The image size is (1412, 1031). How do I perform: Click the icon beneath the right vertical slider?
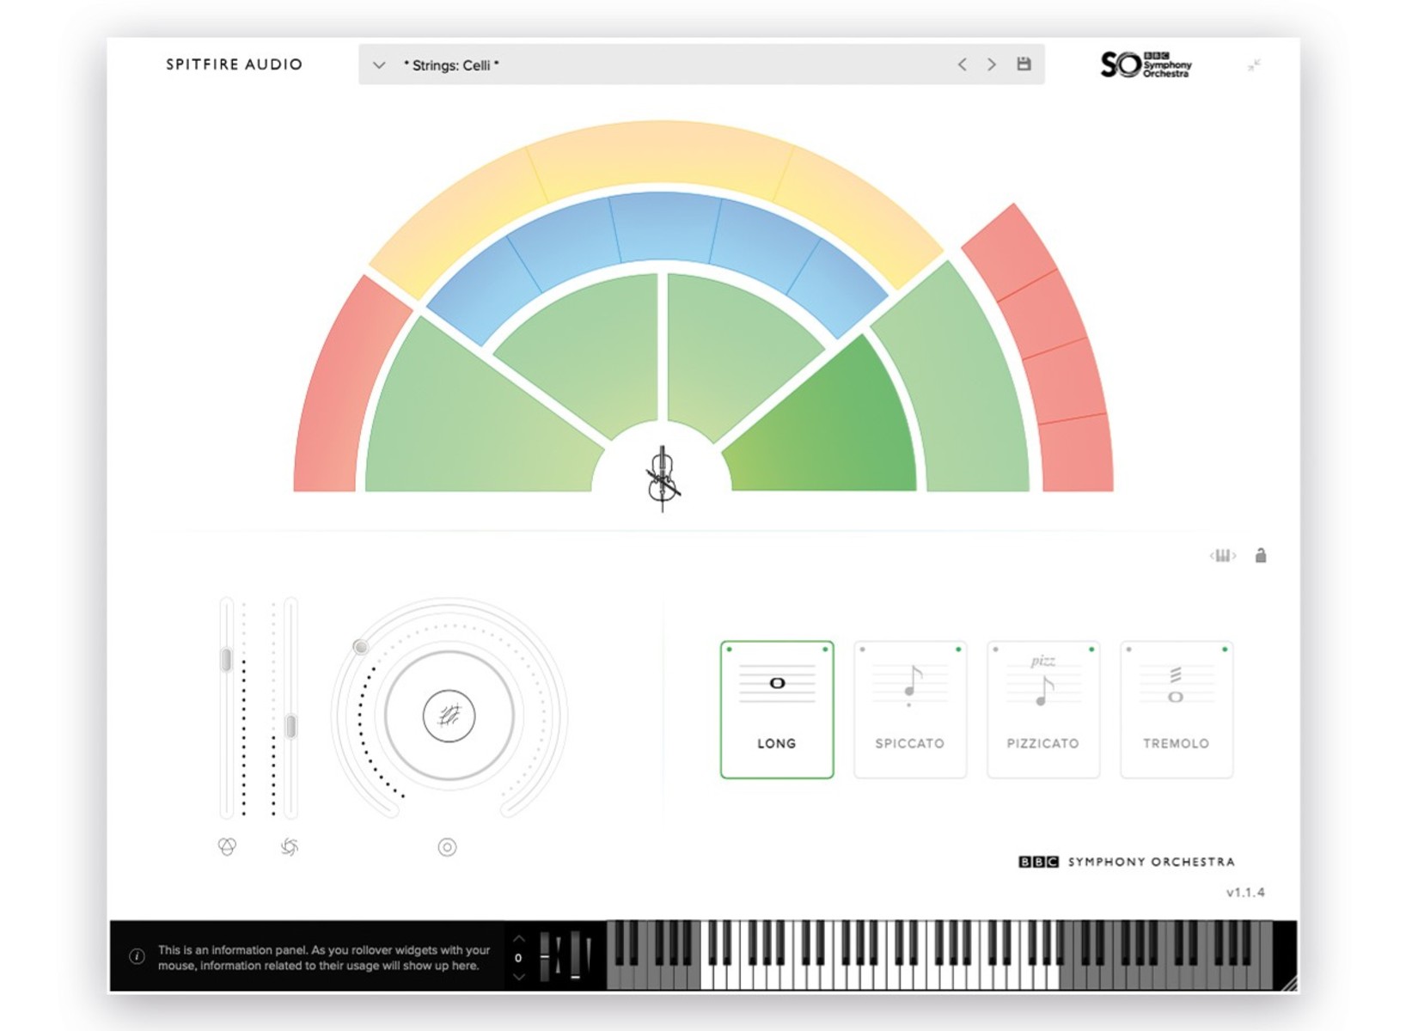[x=290, y=847]
